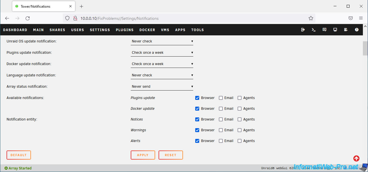Click the page vertical scrollbar thumb
Screen dimensions: 368x172
pyautogui.click(x=365, y=48)
